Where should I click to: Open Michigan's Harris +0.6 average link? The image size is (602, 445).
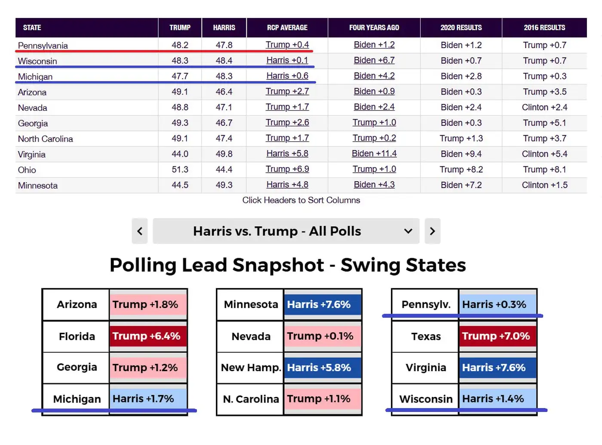[x=287, y=76]
